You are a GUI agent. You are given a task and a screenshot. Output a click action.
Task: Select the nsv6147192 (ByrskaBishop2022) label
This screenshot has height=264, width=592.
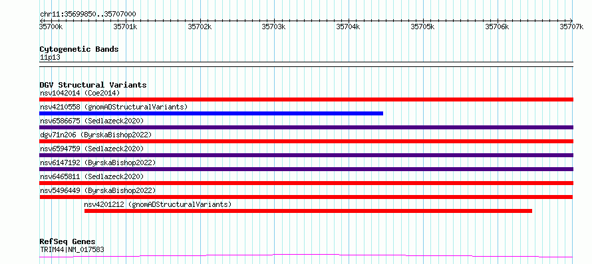click(x=98, y=163)
